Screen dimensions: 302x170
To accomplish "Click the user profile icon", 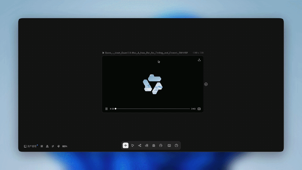I will [x=47, y=146].
